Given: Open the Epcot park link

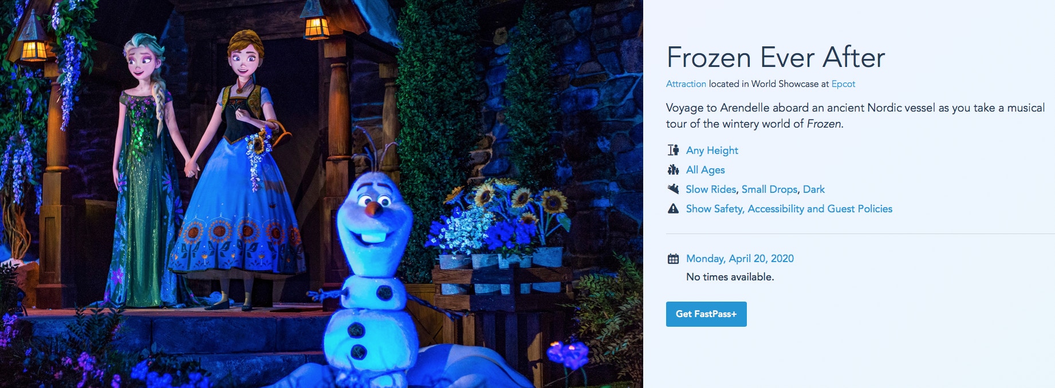Looking at the screenshot, I should pos(843,84).
